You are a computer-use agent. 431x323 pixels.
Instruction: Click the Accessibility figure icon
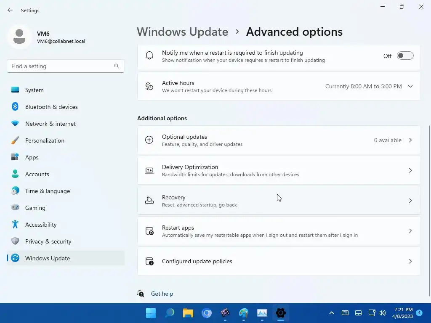[x=15, y=225]
